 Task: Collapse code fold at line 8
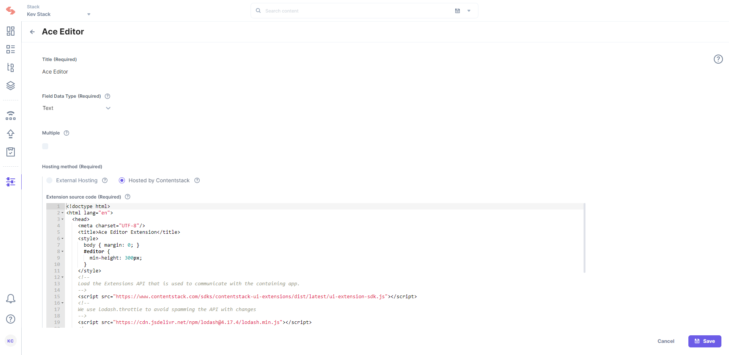point(63,252)
